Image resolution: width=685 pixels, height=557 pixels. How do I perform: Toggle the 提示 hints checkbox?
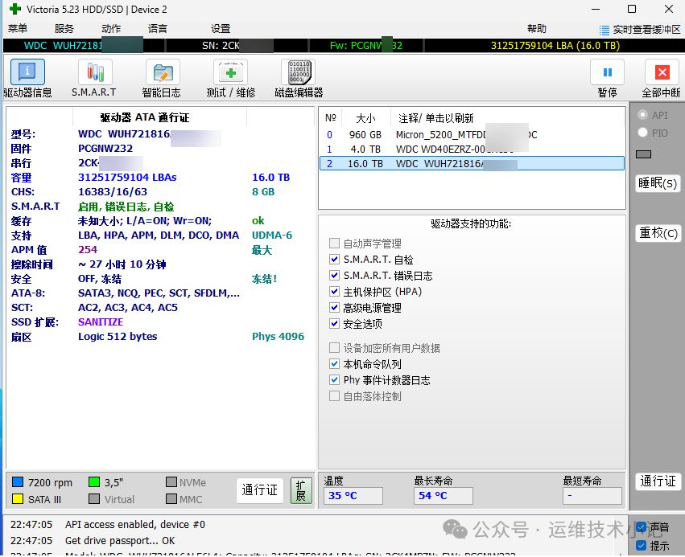tap(642, 545)
